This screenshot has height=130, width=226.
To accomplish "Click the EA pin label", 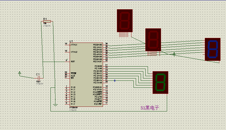I will click(x=72, y=78).
